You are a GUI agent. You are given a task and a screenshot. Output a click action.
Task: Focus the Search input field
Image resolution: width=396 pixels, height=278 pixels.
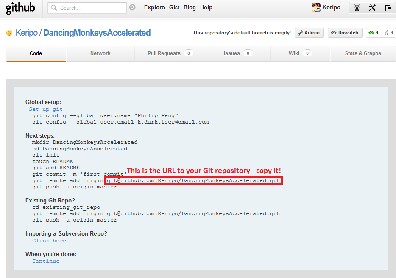click(x=87, y=8)
